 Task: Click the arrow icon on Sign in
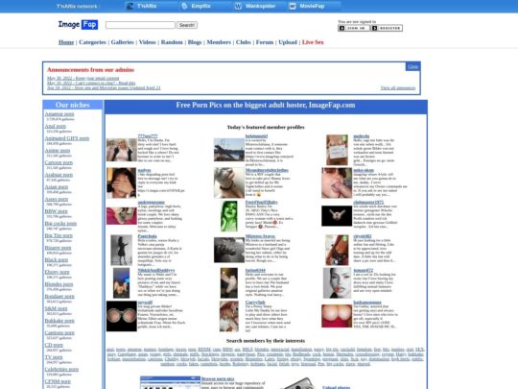click(342, 28)
